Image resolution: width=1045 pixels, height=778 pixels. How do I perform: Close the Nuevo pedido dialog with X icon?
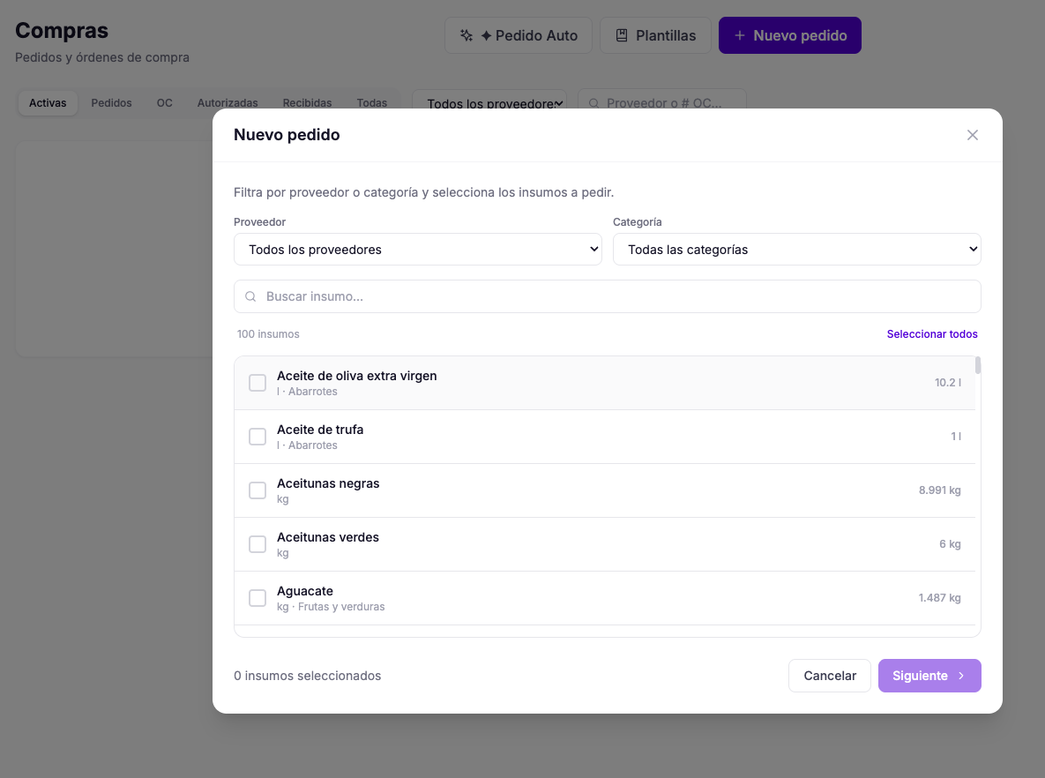(973, 135)
